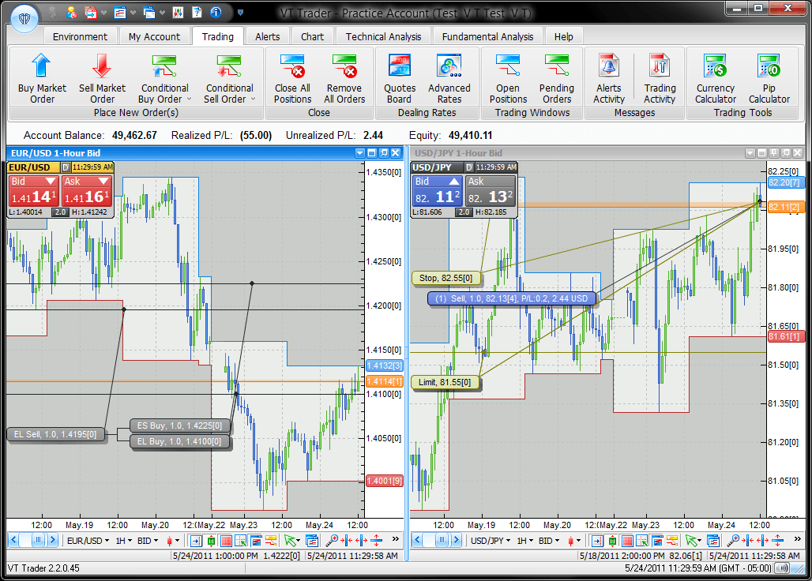This screenshot has width=812, height=581.
Task: Click the magnifier zoom icon on EUR/USD toolbar
Action: point(332,541)
